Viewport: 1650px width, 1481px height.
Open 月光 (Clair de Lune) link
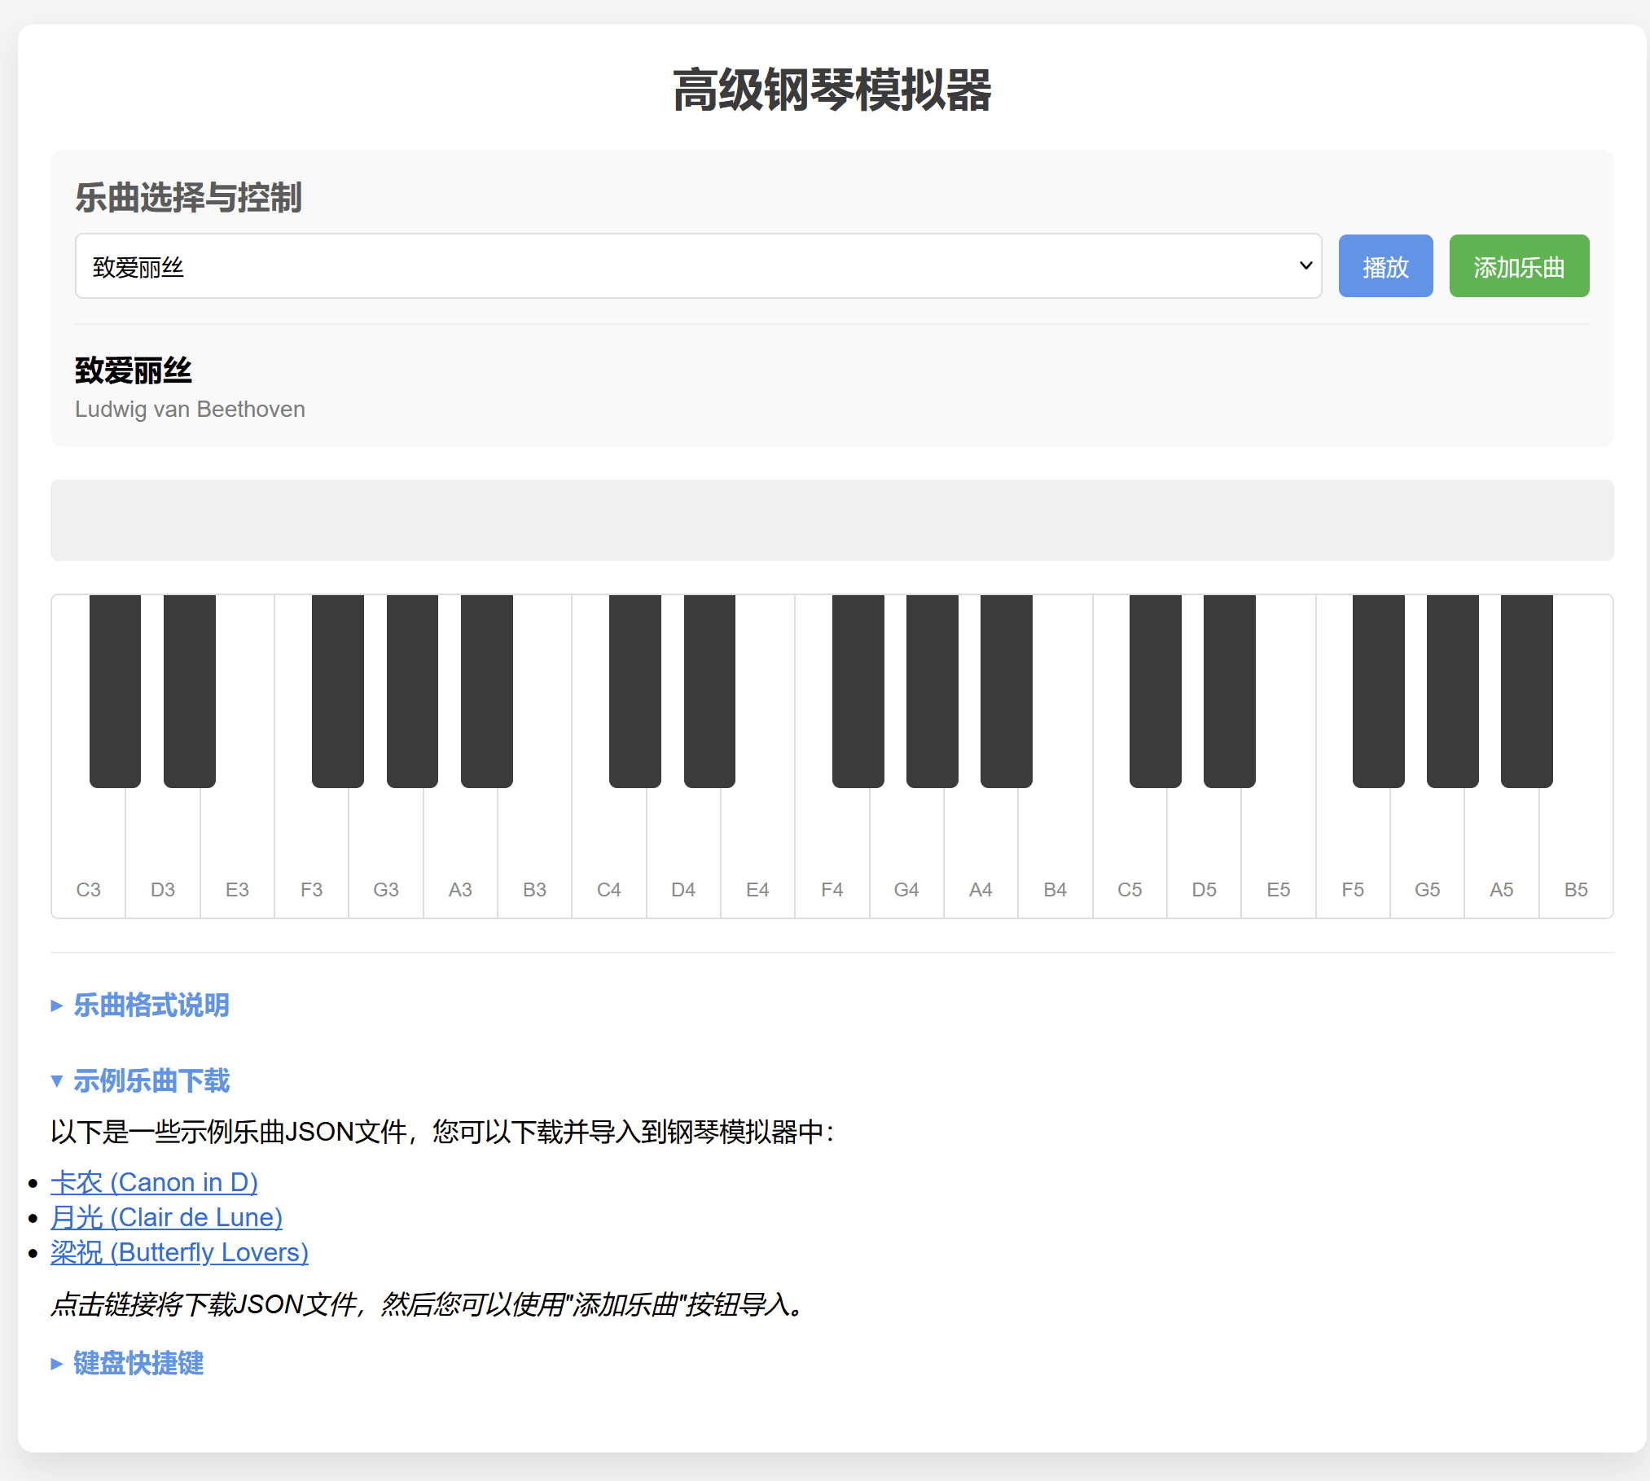coord(166,1216)
